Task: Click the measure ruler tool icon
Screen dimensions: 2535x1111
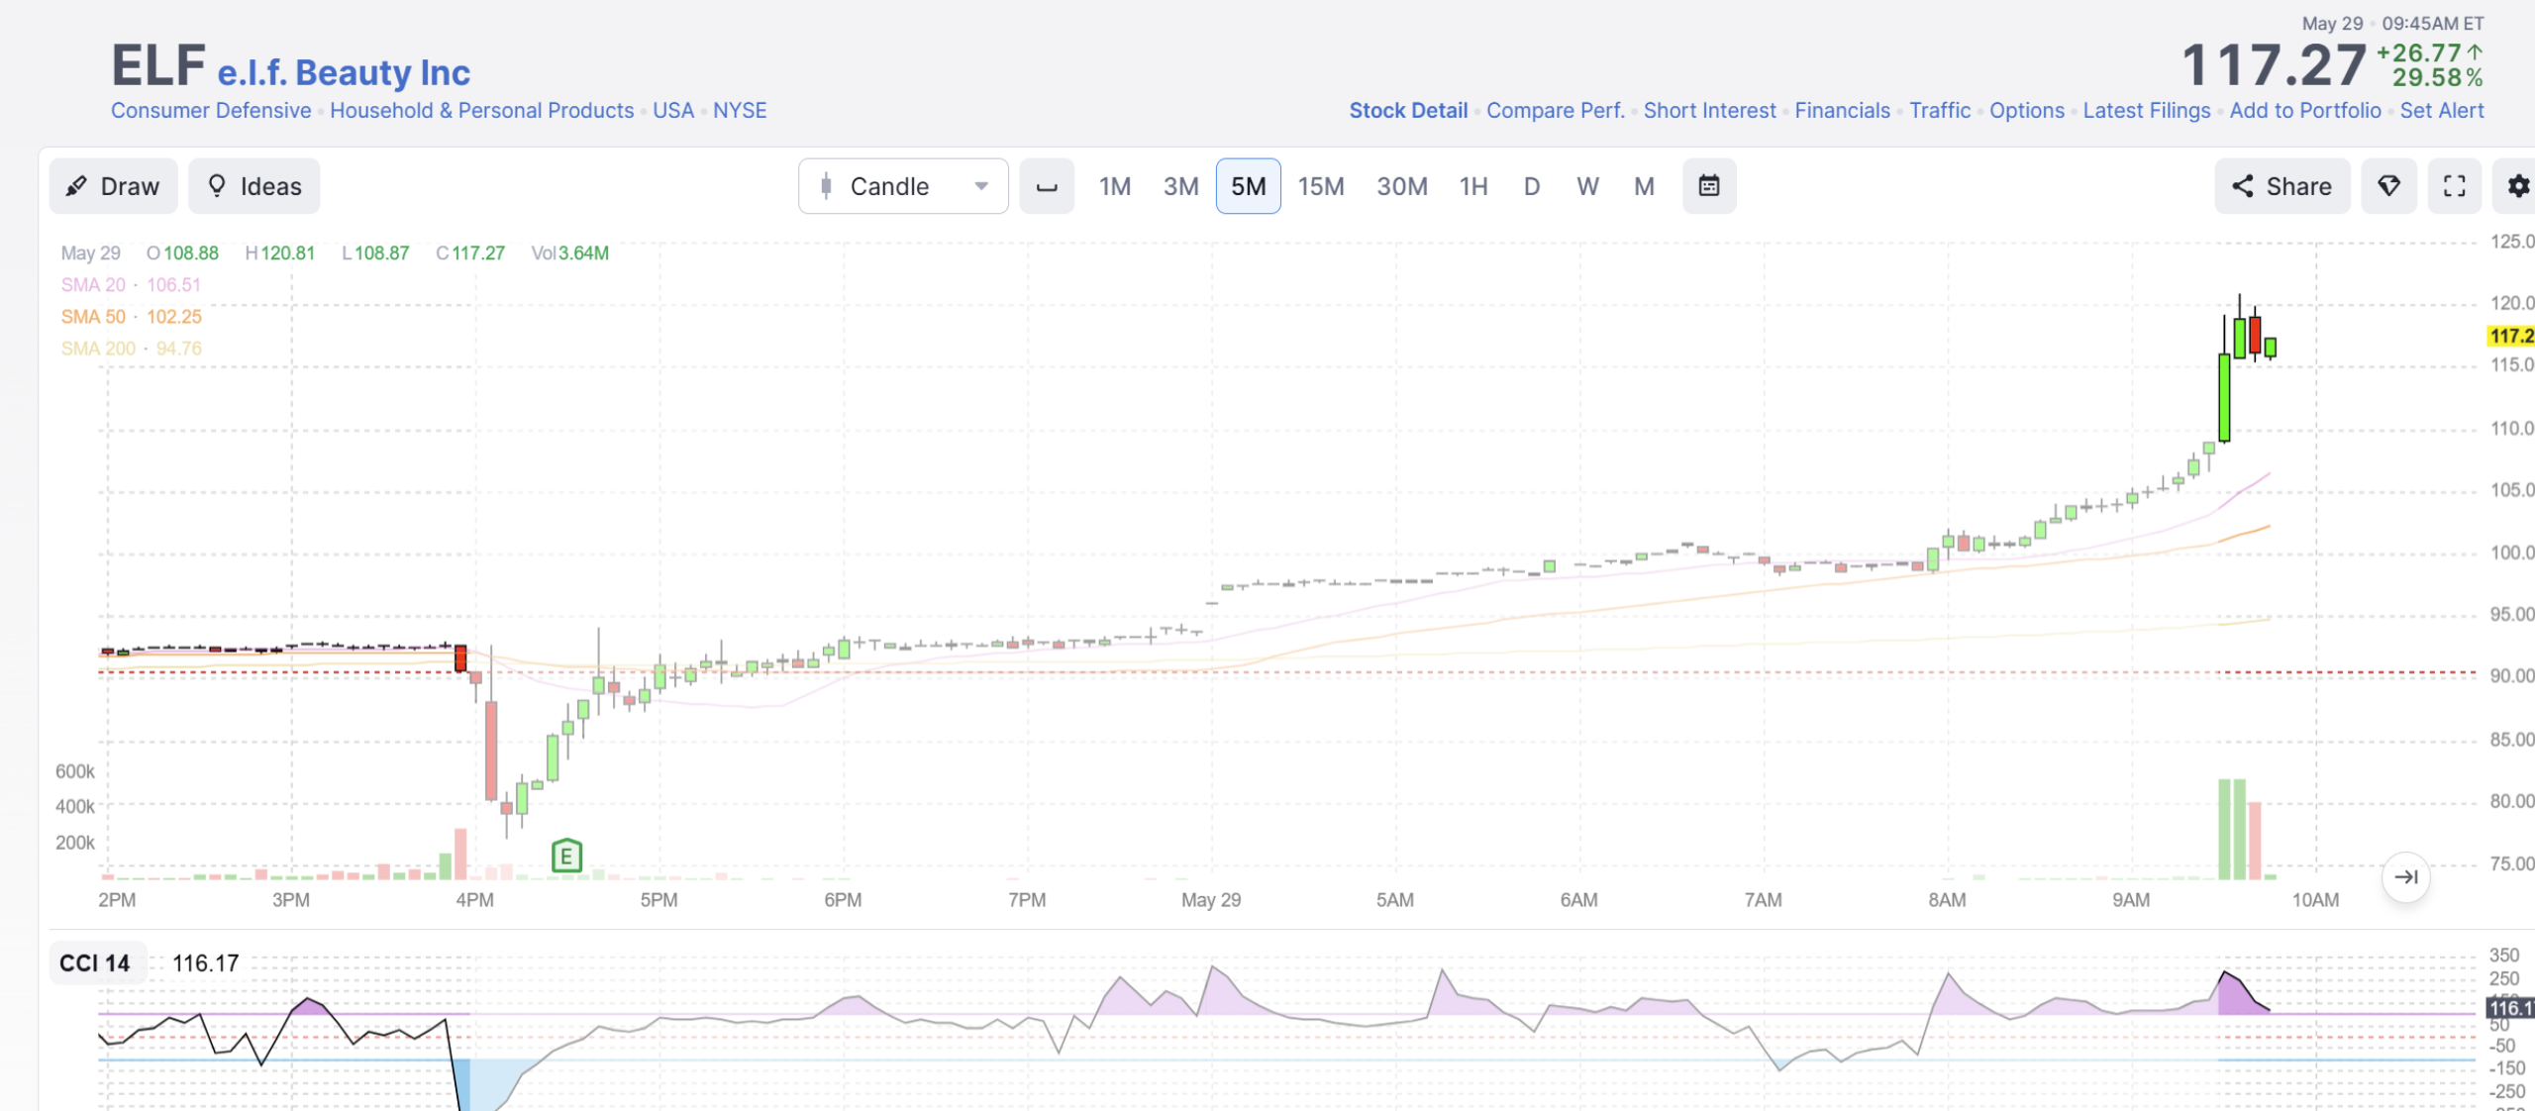Action: 1047,186
